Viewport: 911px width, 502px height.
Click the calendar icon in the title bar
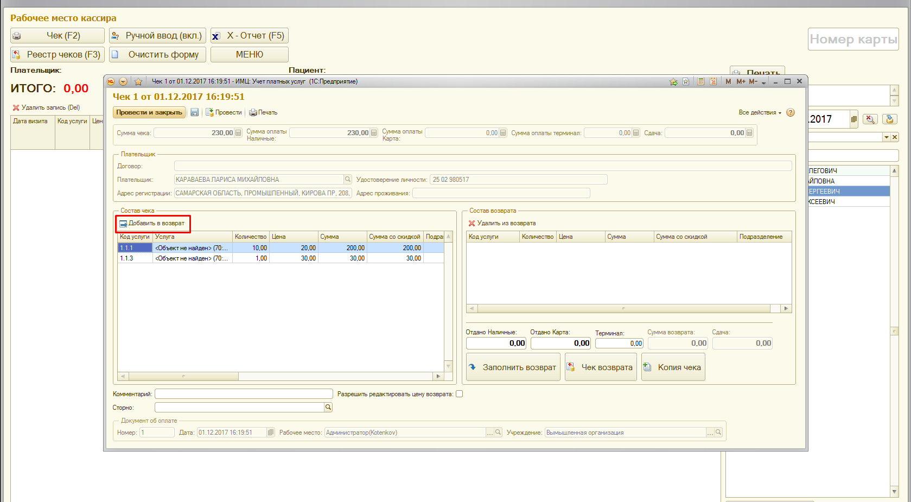(713, 81)
